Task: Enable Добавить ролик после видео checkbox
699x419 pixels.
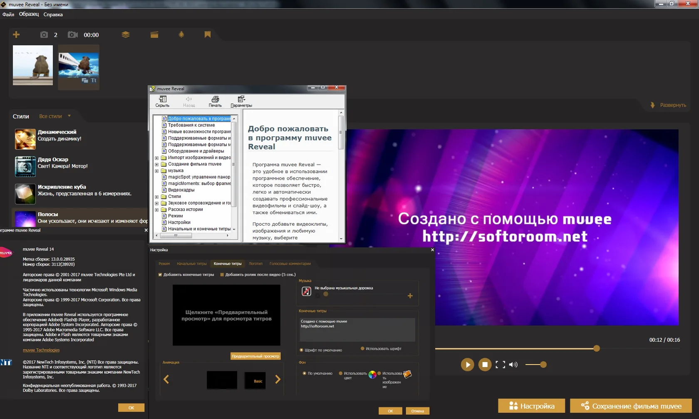Action: [x=222, y=274]
